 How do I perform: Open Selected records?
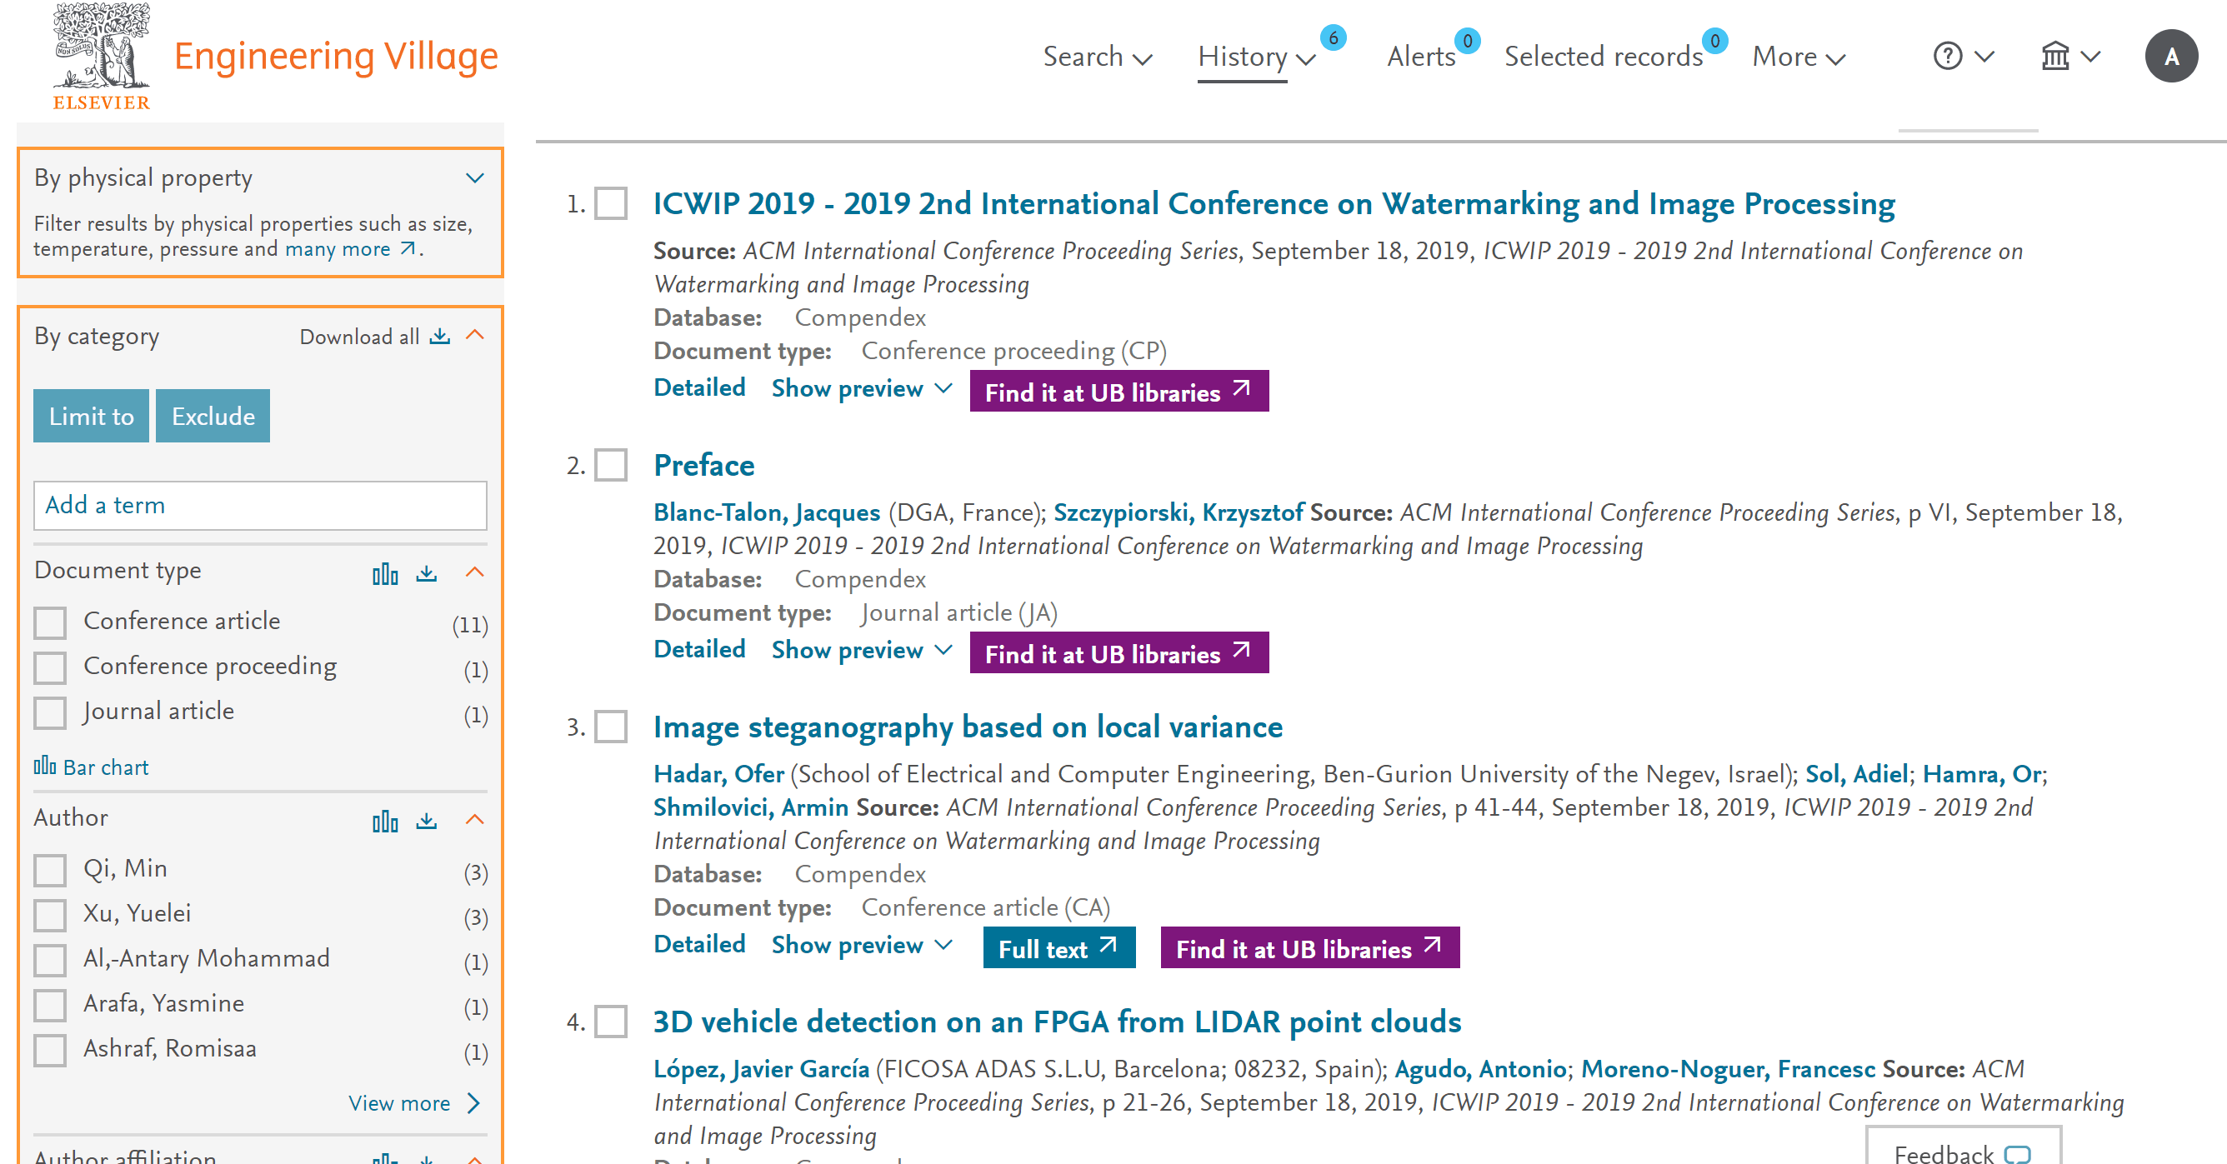1603,56
